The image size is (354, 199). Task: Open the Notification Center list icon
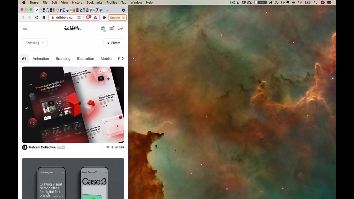[x=329, y=2]
